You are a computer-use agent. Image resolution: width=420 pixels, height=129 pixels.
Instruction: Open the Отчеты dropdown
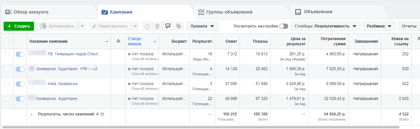(x=409, y=26)
